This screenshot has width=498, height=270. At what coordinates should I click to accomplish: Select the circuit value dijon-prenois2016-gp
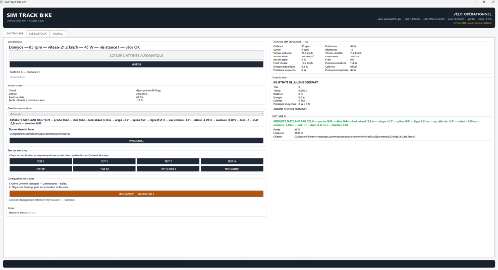[x=148, y=90]
